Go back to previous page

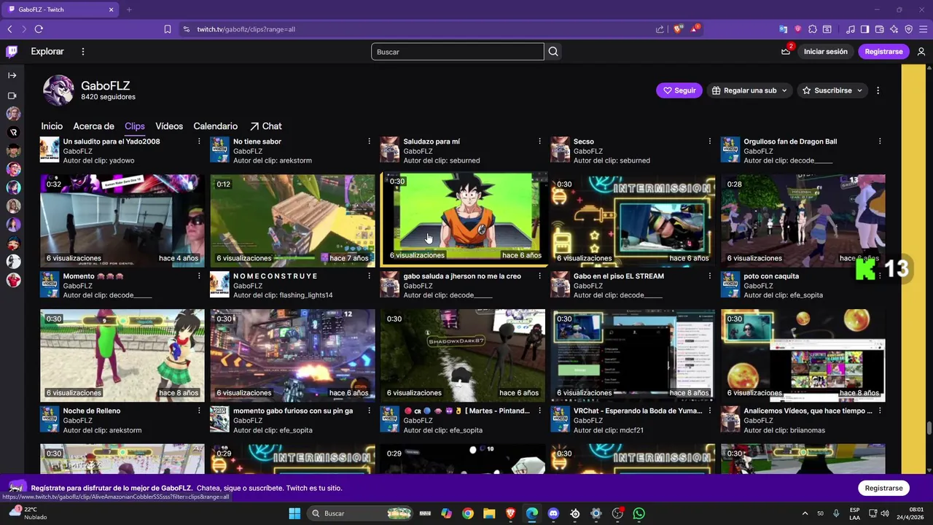coord(9,29)
